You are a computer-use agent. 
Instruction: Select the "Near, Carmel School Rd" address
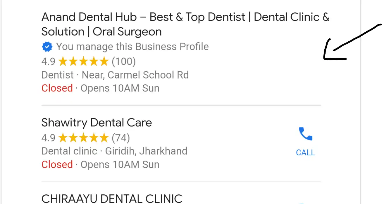coord(135,75)
